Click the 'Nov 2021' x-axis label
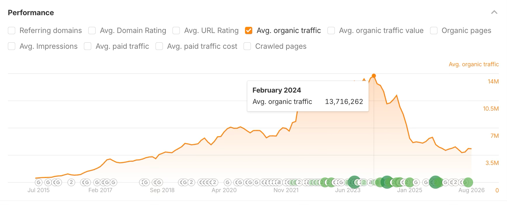 click(x=286, y=190)
